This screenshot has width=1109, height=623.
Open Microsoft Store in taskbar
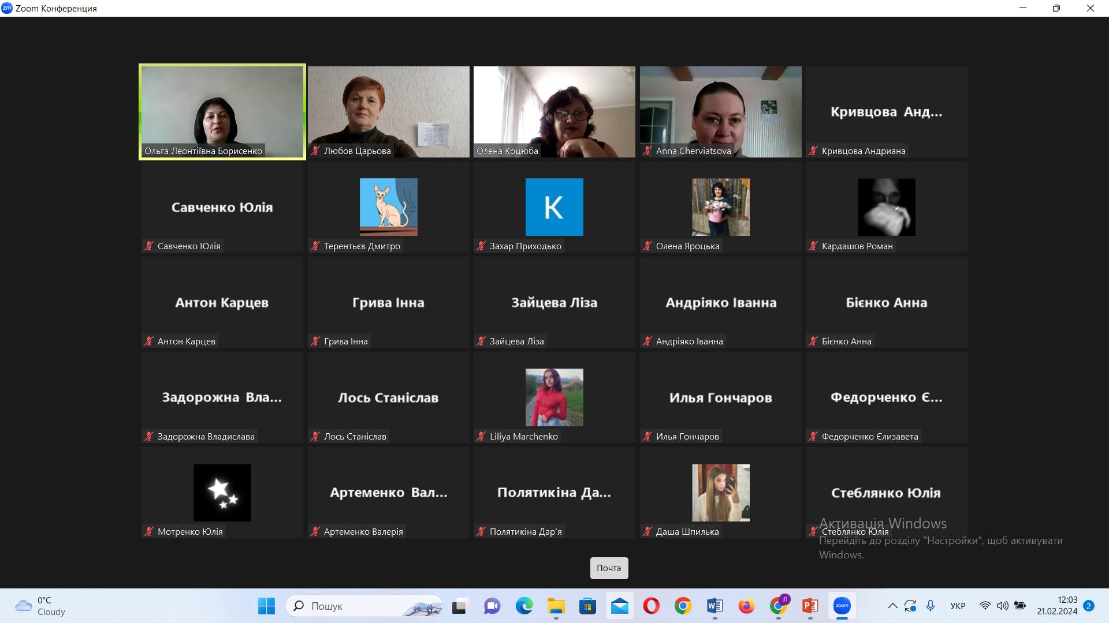(x=587, y=606)
